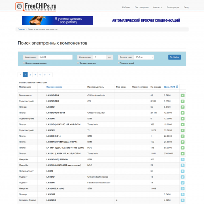Click blue request icon for the LM324M row
Screen dimensions: 204x204
(x=183, y=194)
